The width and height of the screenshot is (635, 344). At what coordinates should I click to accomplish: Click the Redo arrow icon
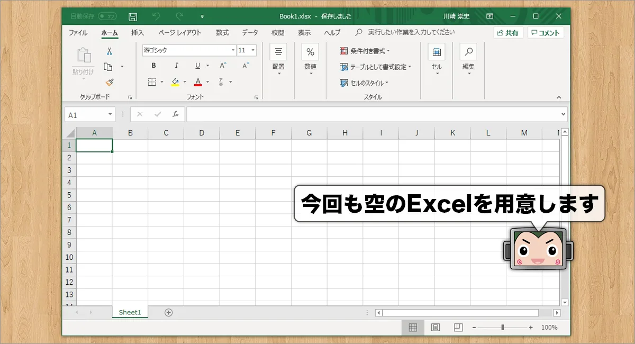[180, 16]
